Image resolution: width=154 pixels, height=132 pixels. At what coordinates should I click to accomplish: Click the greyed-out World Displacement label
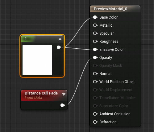[116, 90]
